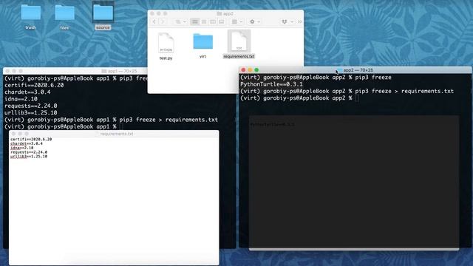This screenshot has width=473, height=266.
Task: Open the group-by arrangement dropdown in Finder
Action: 236,21
